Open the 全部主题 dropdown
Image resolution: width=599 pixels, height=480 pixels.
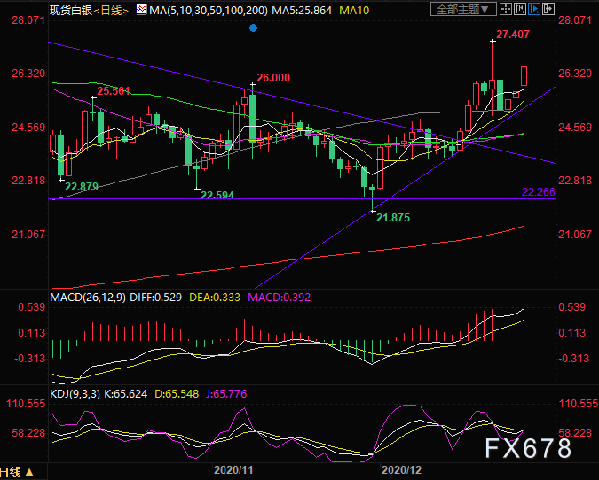point(462,10)
